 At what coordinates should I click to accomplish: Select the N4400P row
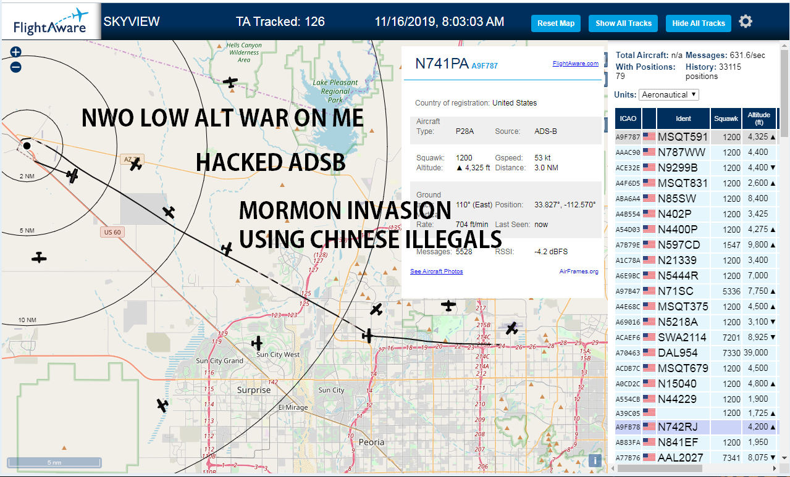tap(697, 230)
